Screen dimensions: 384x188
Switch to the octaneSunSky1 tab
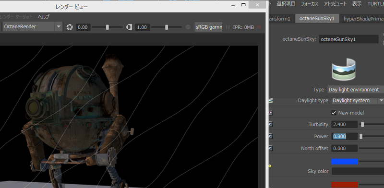(317, 19)
